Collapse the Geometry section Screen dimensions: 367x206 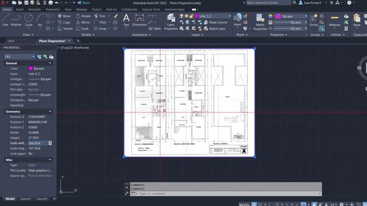click(50, 112)
